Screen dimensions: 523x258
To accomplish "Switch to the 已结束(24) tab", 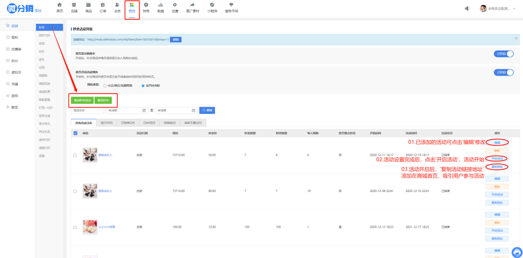I will (128, 123).
